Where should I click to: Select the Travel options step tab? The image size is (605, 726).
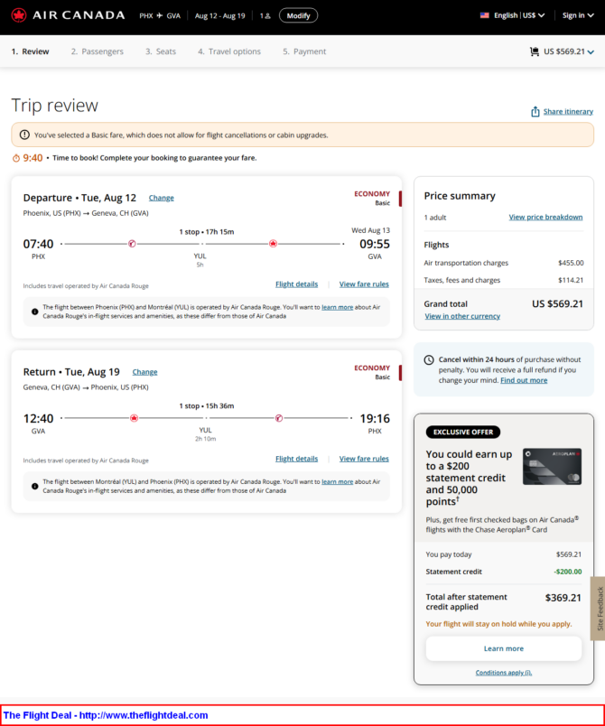tap(229, 51)
